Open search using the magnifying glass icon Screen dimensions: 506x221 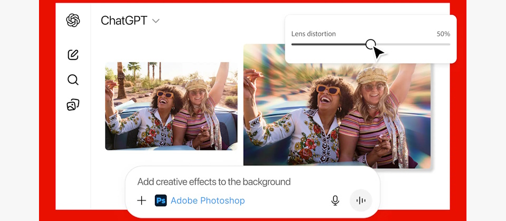[x=73, y=80]
